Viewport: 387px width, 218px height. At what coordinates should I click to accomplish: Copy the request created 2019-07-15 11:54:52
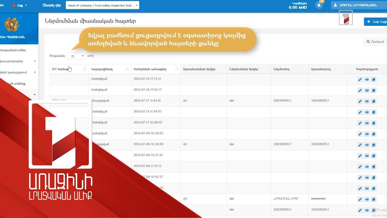point(374,112)
